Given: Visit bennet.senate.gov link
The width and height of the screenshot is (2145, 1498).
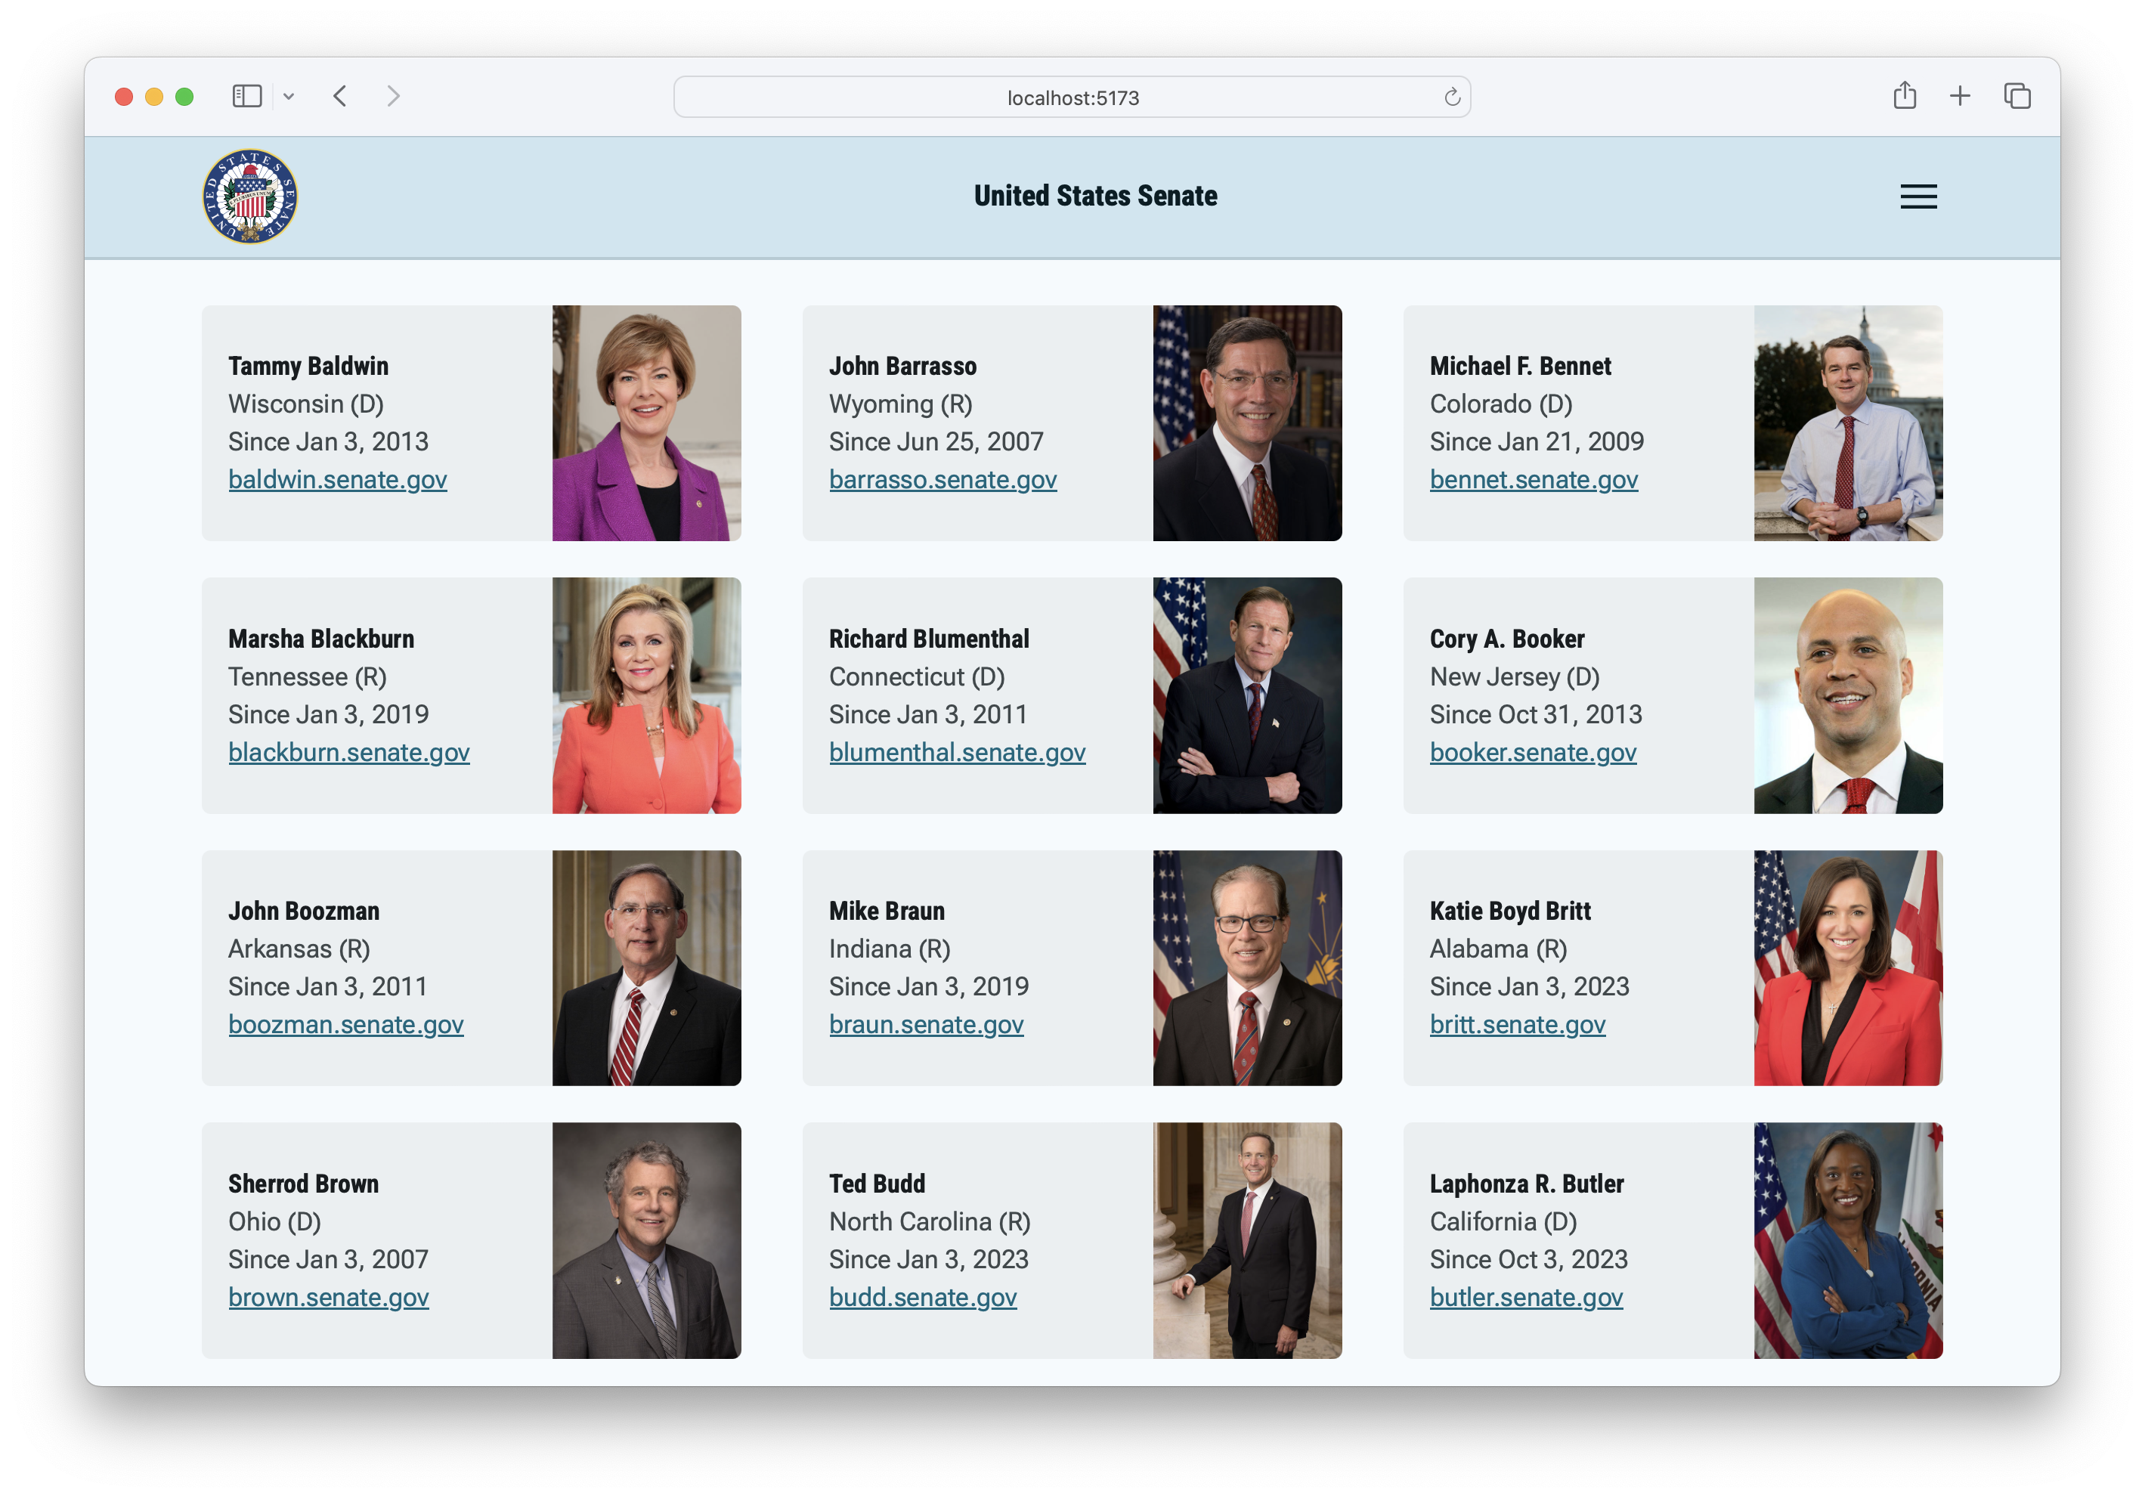Looking at the screenshot, I should click(1533, 479).
